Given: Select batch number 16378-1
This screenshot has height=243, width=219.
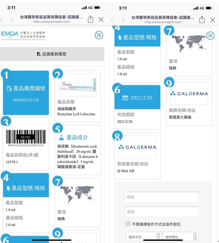Looking at the screenshot, I should click(x=12, y=162).
